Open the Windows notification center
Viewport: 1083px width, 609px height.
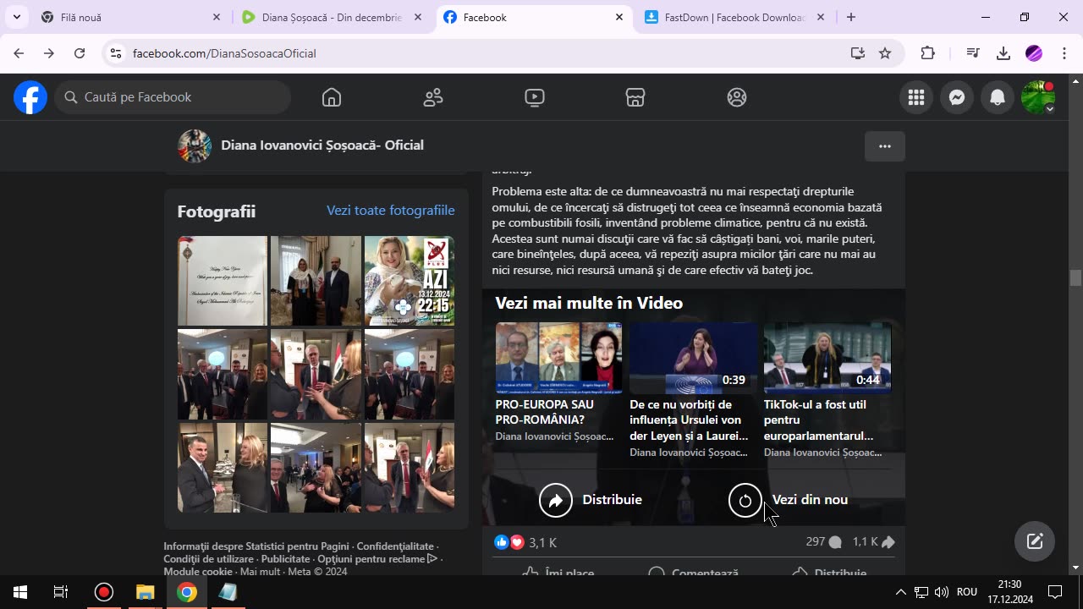[1055, 592]
